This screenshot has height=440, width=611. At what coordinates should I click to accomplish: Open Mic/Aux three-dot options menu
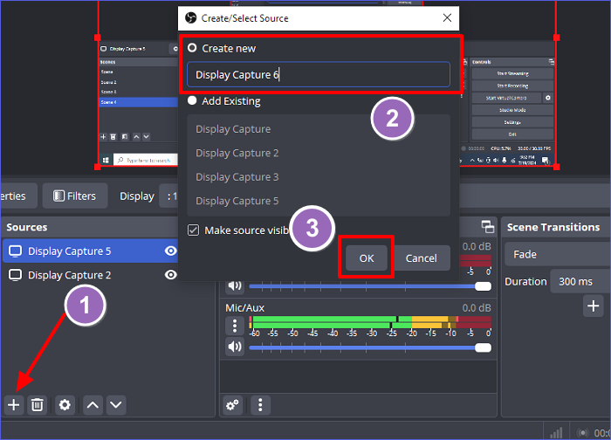click(234, 326)
